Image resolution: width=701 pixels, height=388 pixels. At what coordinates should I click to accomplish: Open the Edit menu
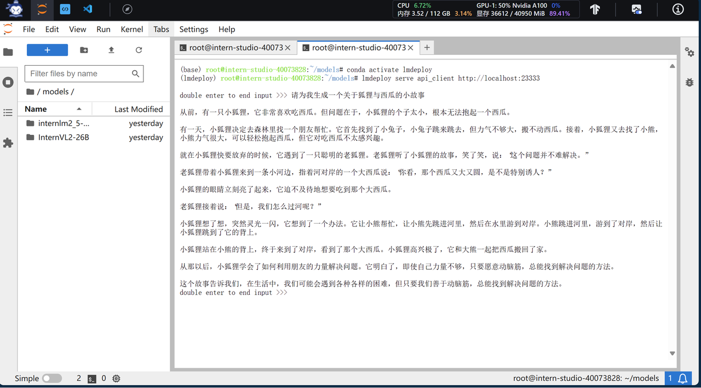tap(52, 29)
